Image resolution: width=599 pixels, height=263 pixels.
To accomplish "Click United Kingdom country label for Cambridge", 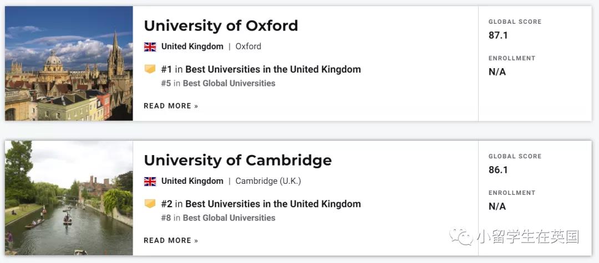I will [x=192, y=181].
